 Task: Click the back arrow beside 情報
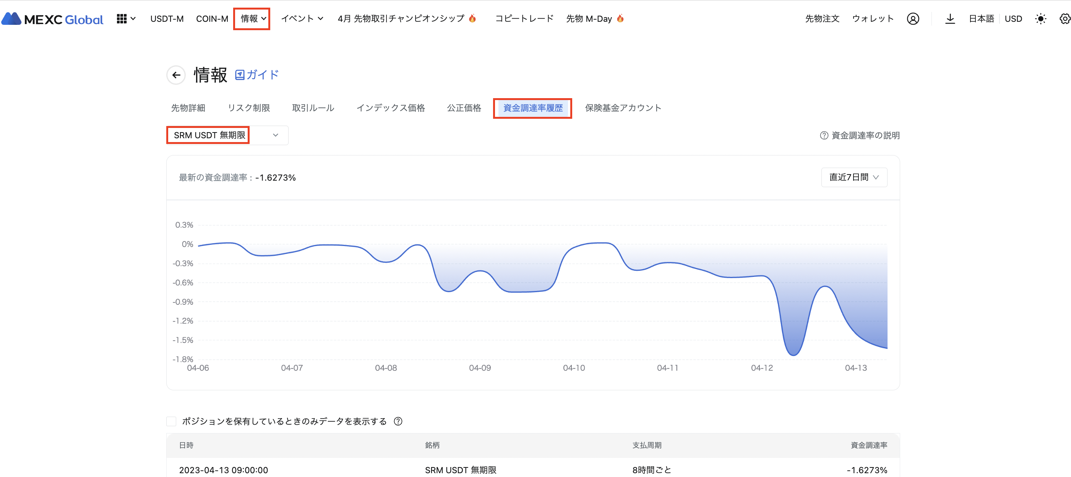click(176, 75)
